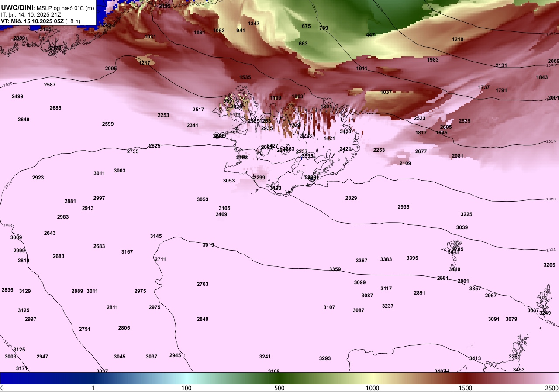Screen dimensions: 559x392
Task: Click the freezing level value 2109
Action: (405, 163)
